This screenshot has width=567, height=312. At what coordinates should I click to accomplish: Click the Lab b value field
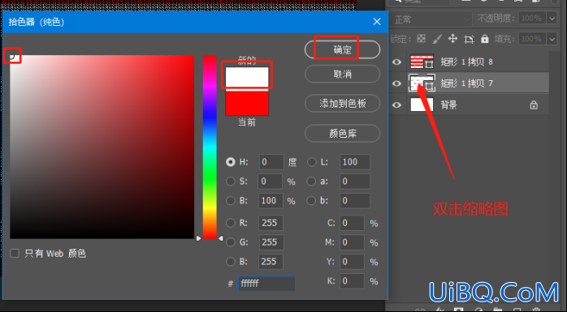[355, 200]
